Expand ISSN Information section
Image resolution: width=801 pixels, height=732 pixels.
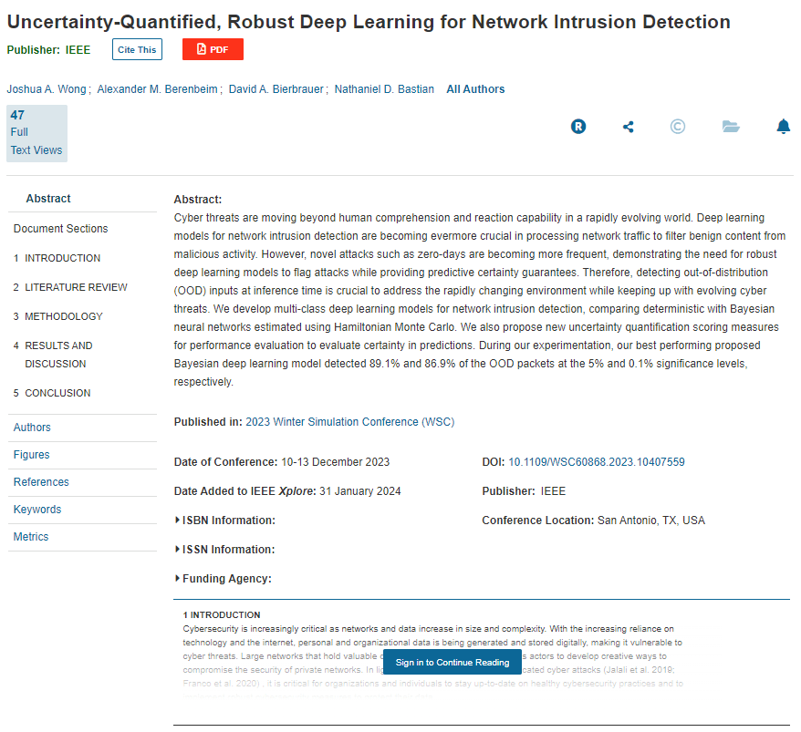228,550
